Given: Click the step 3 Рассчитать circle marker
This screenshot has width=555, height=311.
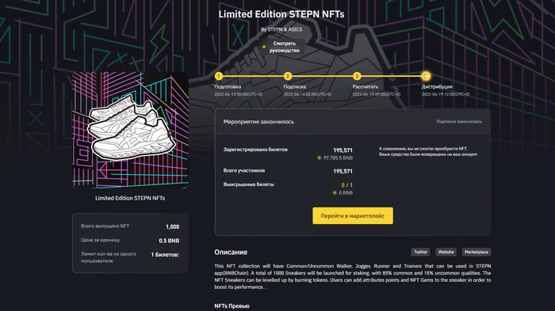Looking at the screenshot, I should pos(357,76).
